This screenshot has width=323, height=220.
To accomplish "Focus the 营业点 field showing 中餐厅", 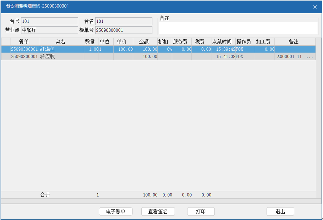I will (49, 30).
